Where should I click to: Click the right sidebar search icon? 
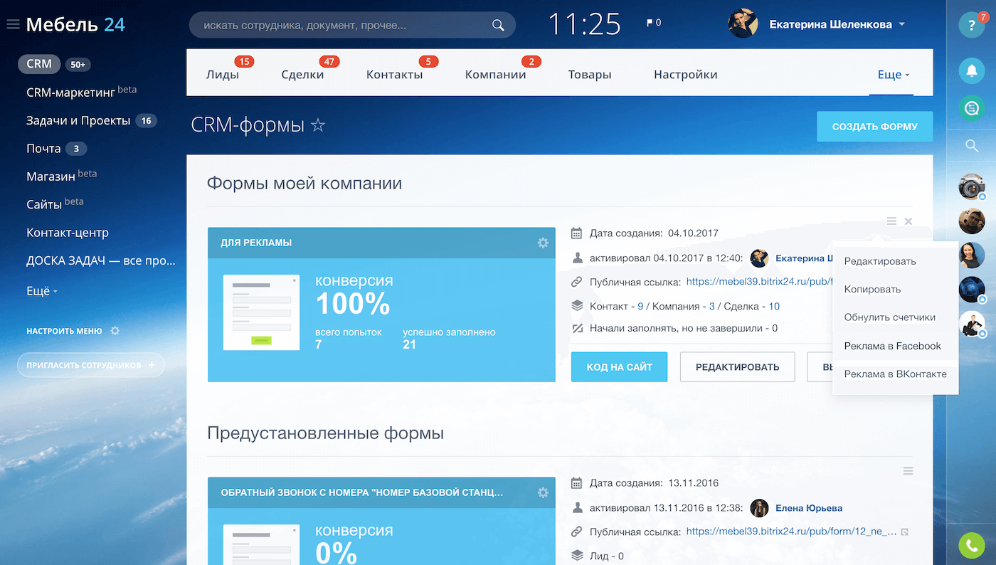point(971,146)
